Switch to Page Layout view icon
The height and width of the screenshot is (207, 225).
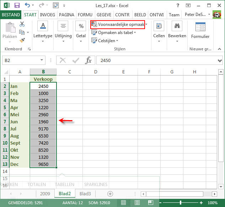(137, 202)
